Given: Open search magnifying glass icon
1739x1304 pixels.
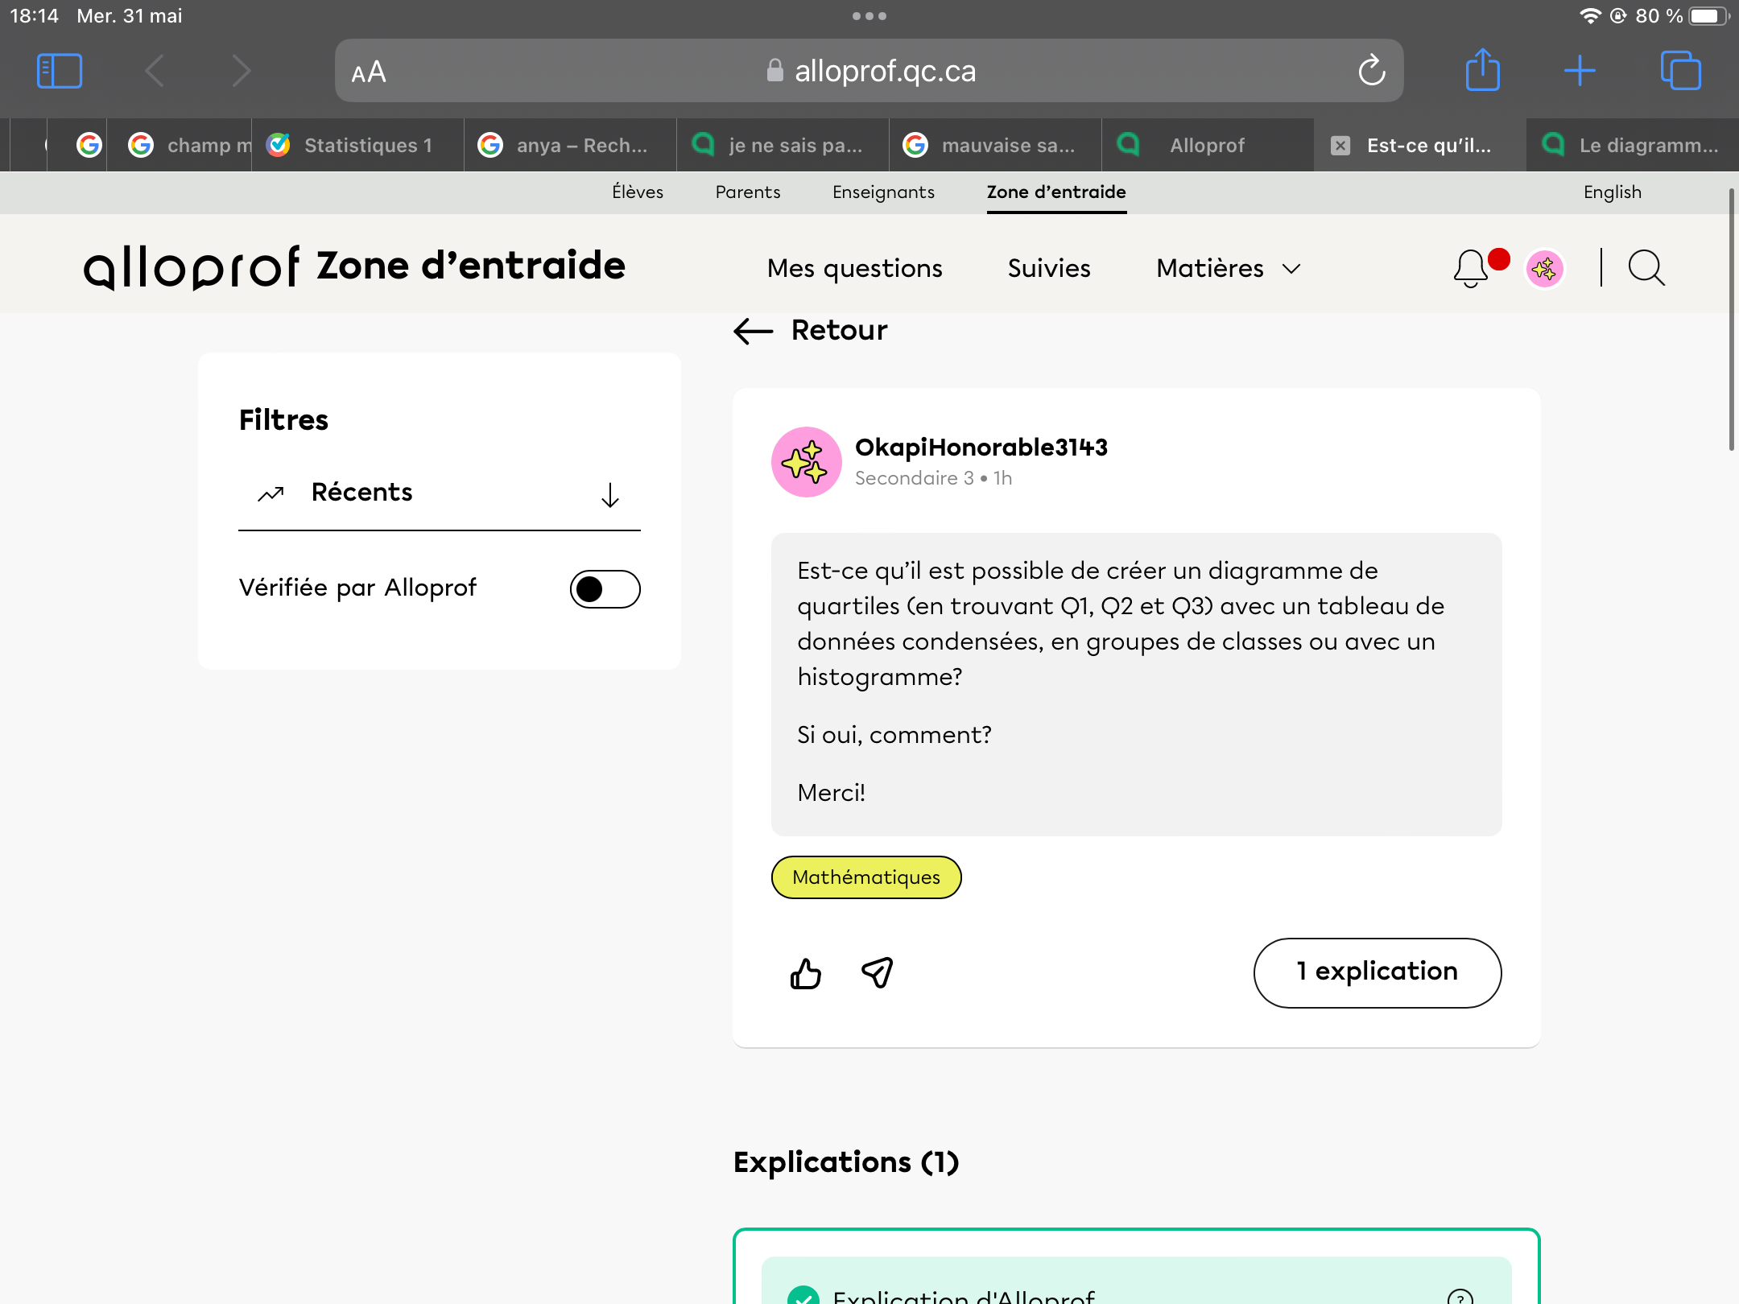Looking at the screenshot, I should (x=1646, y=268).
